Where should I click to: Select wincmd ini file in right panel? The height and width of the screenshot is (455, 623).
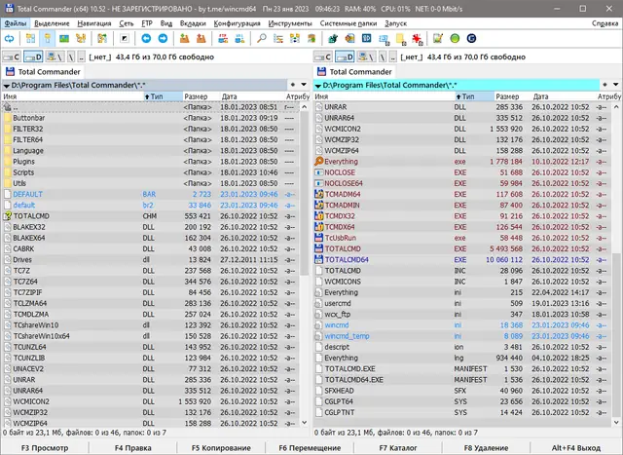click(462, 325)
